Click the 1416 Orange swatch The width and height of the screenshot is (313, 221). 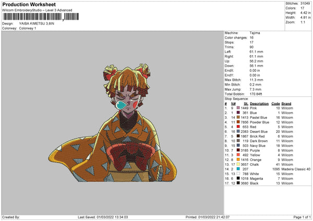pyautogui.click(x=238, y=159)
